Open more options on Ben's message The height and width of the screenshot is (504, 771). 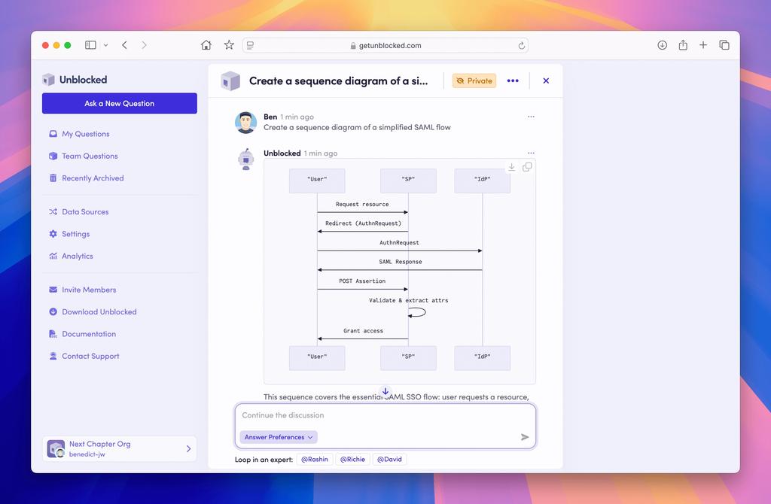(x=531, y=117)
